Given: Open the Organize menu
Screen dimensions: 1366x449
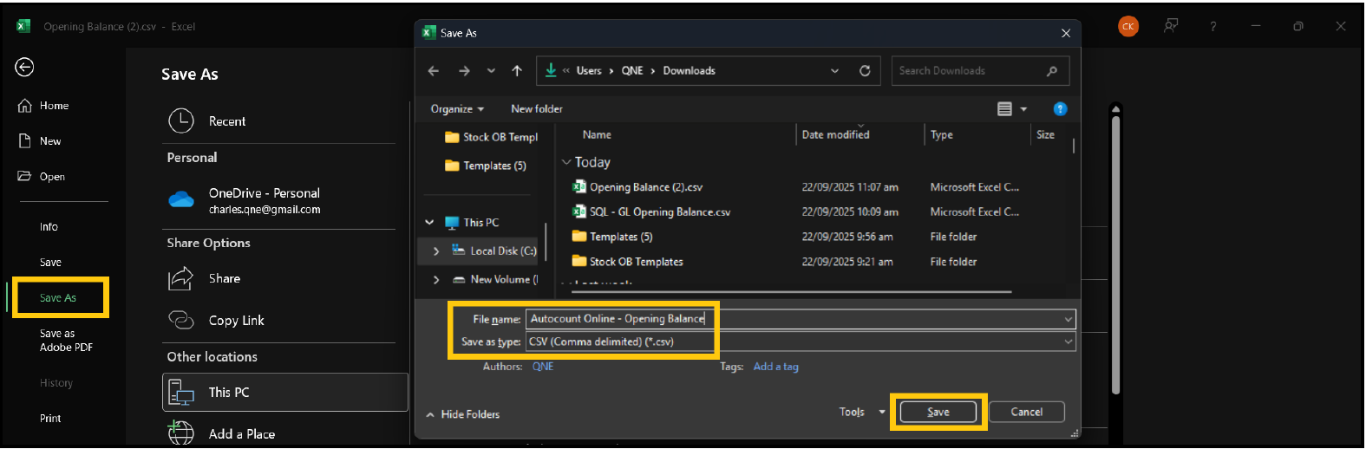Looking at the screenshot, I should pos(457,109).
